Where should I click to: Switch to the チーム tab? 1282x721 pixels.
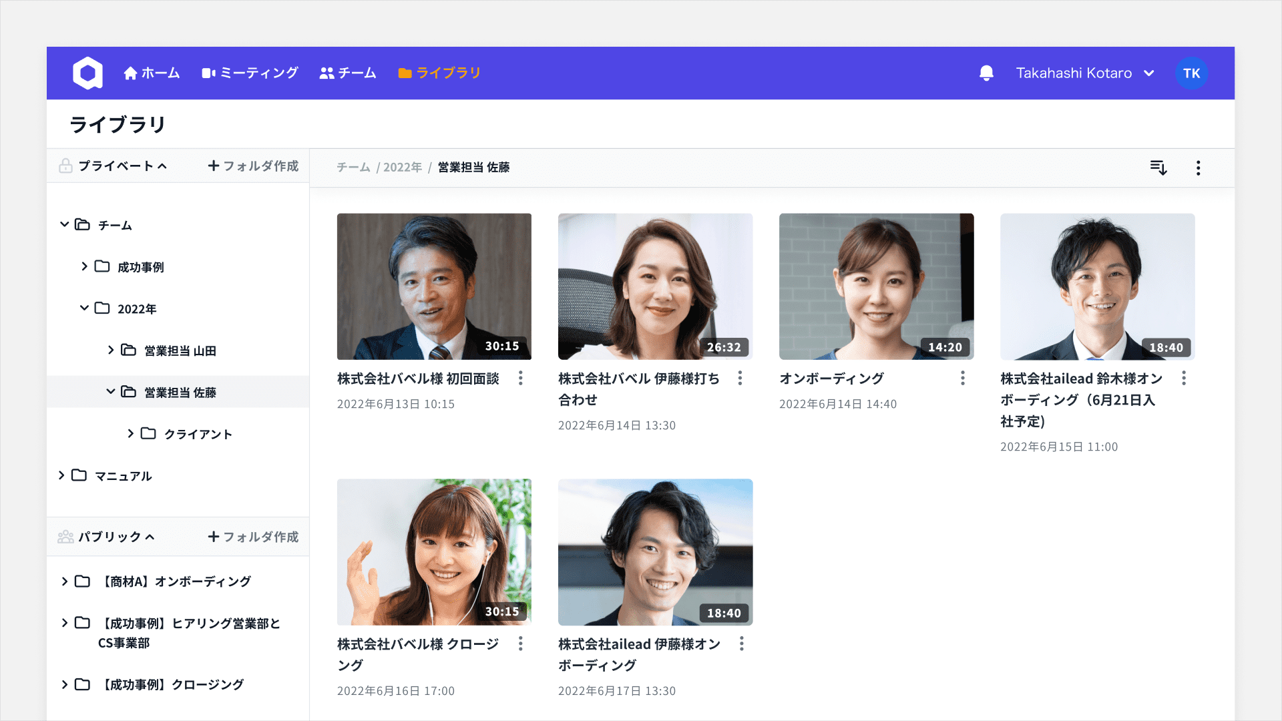(348, 73)
